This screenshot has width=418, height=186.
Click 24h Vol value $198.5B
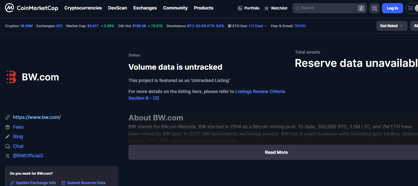[139, 26]
